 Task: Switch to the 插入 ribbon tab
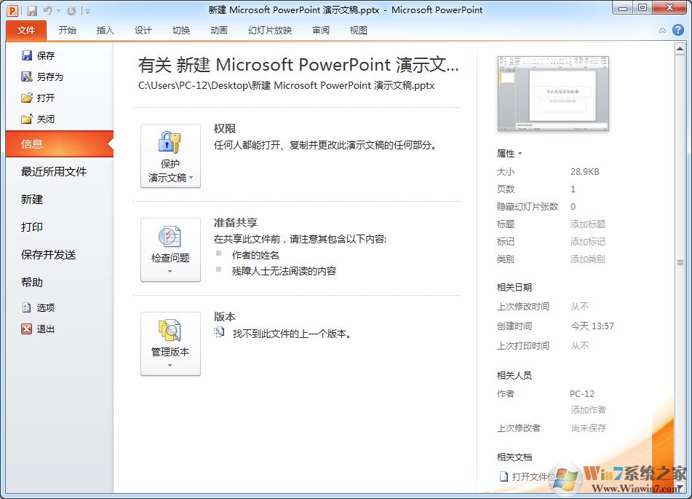click(x=105, y=31)
